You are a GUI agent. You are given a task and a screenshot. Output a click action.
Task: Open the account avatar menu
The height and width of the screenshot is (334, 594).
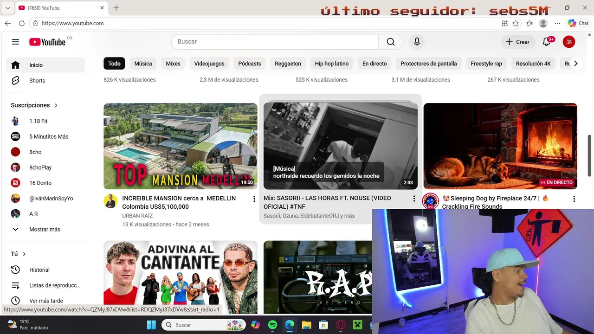point(568,42)
